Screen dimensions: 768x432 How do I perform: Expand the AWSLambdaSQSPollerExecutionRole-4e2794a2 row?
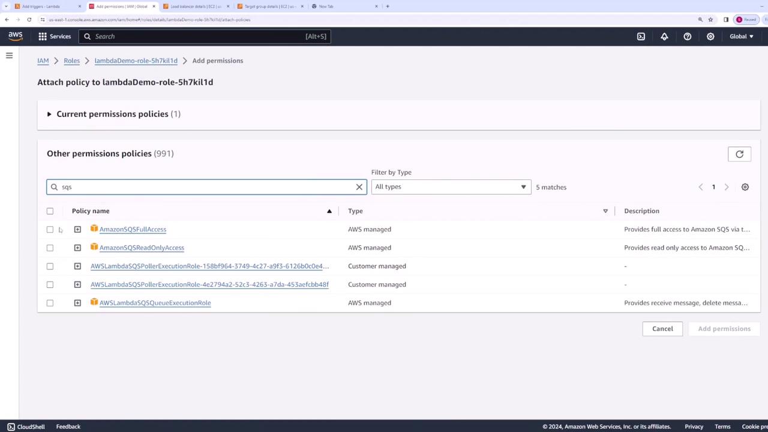[x=77, y=284]
